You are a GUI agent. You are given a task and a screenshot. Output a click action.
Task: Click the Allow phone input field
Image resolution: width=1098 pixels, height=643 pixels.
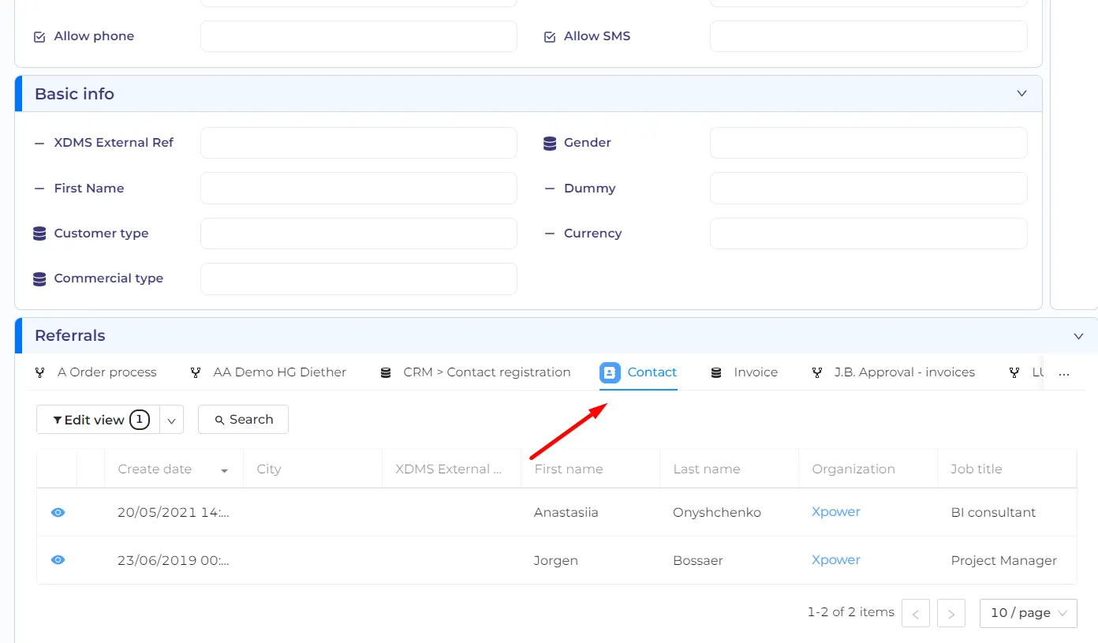point(359,36)
